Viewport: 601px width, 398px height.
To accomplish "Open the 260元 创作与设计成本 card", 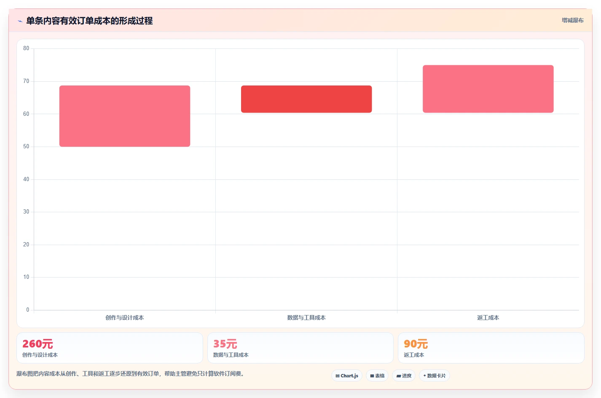I will tap(110, 348).
